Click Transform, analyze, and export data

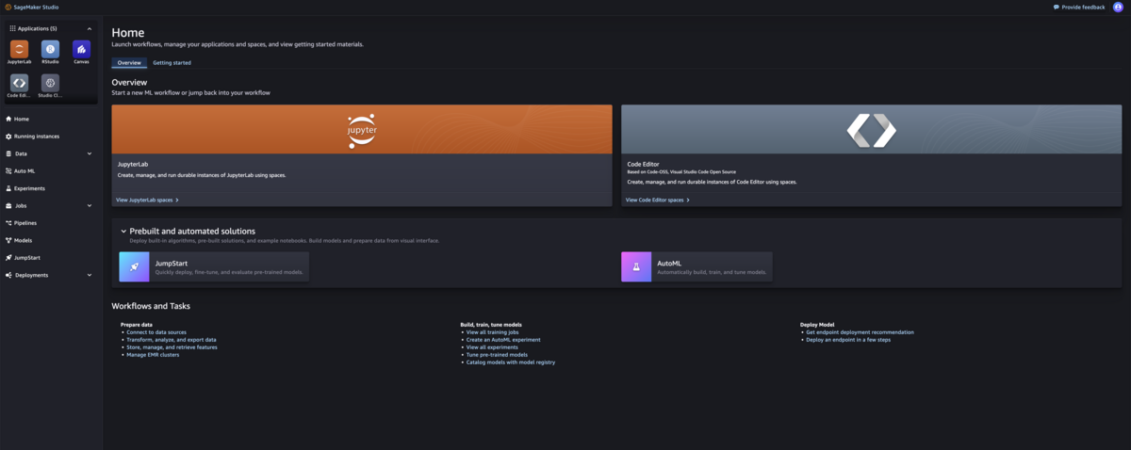click(172, 340)
